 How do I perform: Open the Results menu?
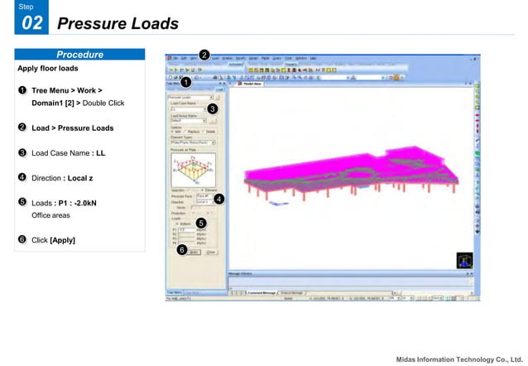coord(241,58)
